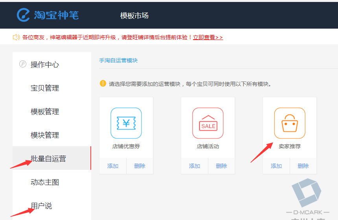
Task: Open 动态主图 in the sidebar
Action: (45, 182)
